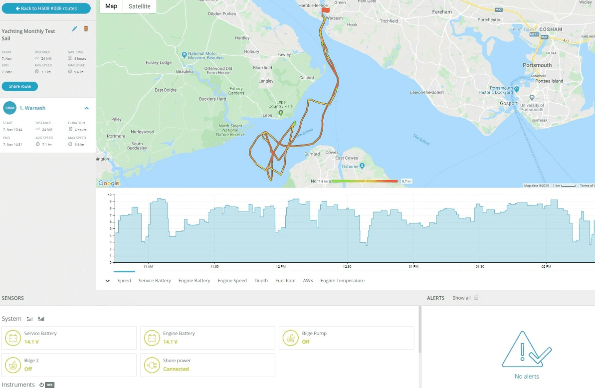Click the speed color gradient legend bar

[365, 181]
